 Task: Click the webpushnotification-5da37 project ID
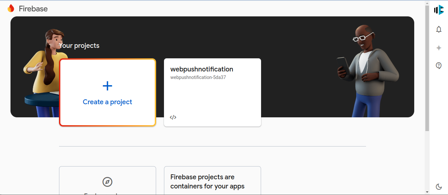tap(198, 78)
